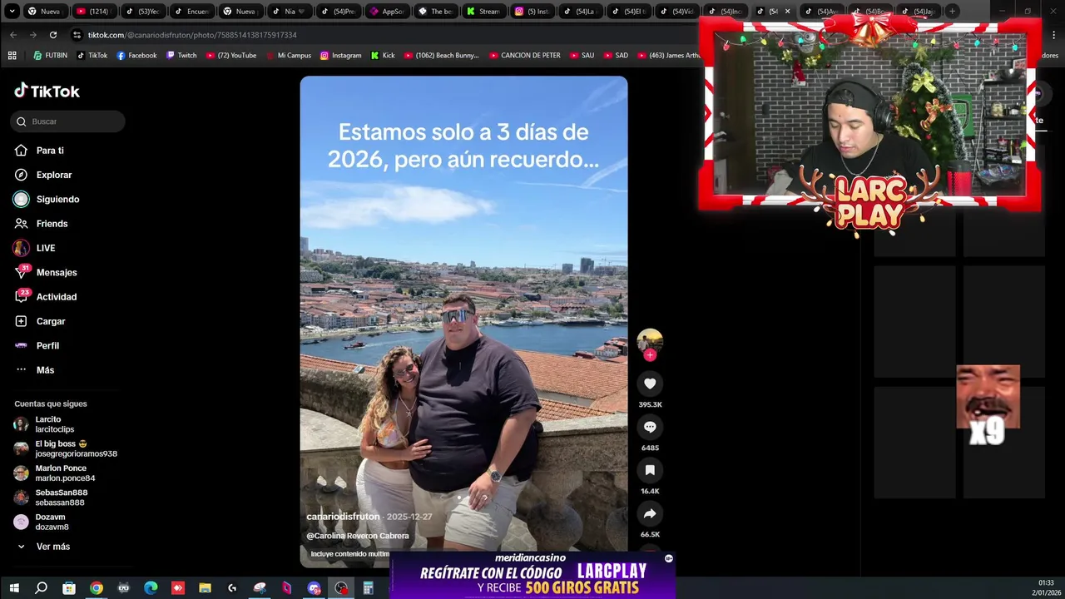
Task: Reload page with the browser refresh button
Action: tap(53, 35)
